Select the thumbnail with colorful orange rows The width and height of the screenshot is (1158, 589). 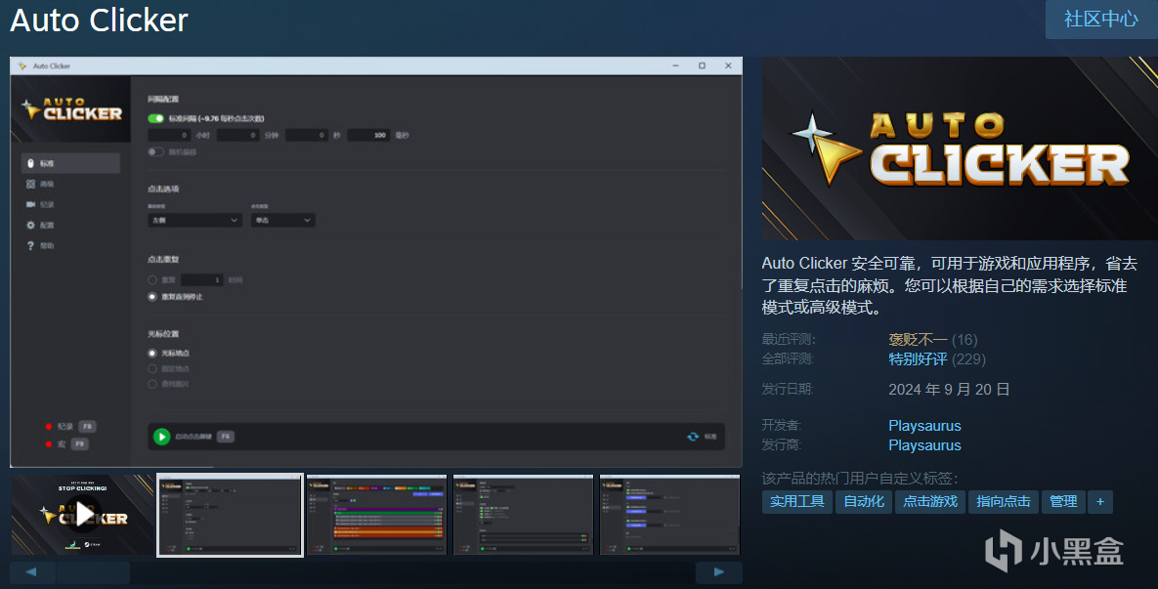(376, 515)
